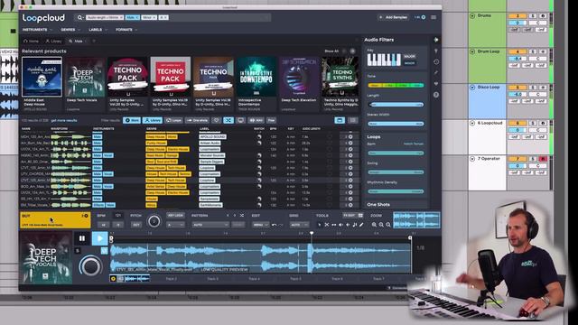The width and height of the screenshot is (578, 325).
Task: Adjust the Stereo Width slider
Action: point(396,124)
